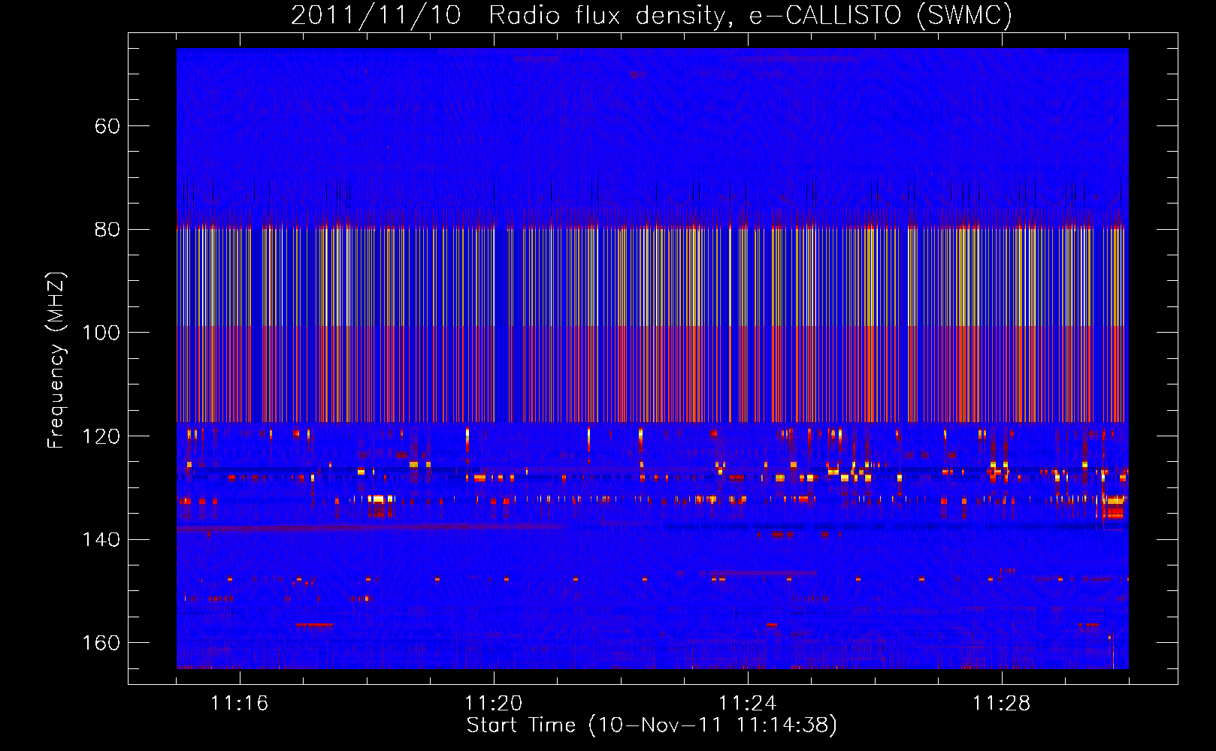1216x751 pixels.
Task: Click the 'Frequency (MHZ)' y-axis label
Action: (56, 360)
